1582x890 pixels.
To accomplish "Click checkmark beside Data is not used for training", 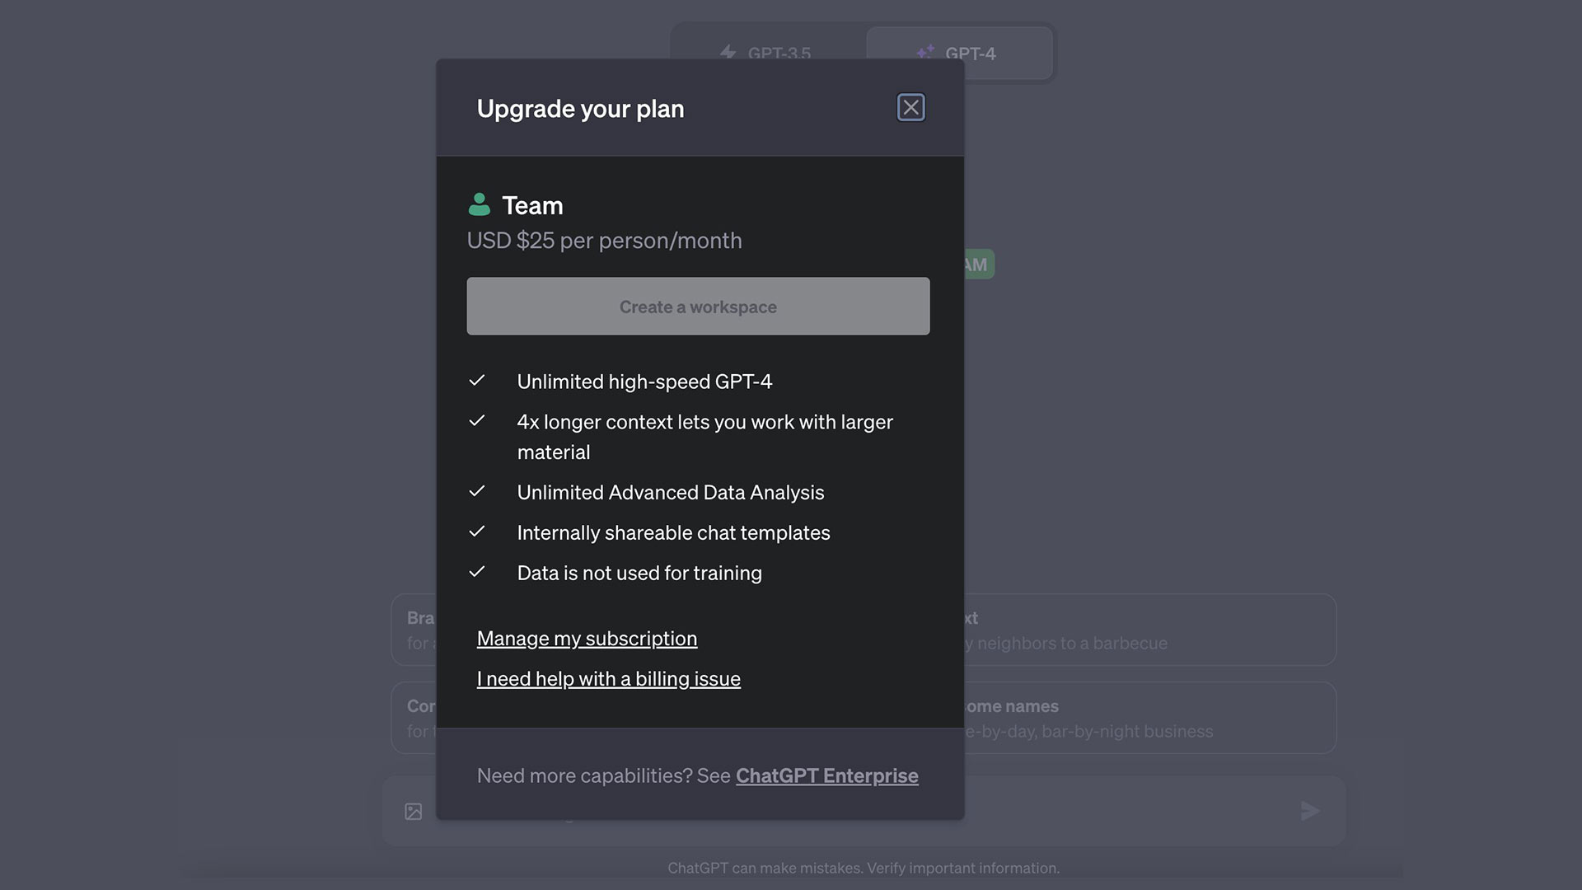I will pos(477,572).
